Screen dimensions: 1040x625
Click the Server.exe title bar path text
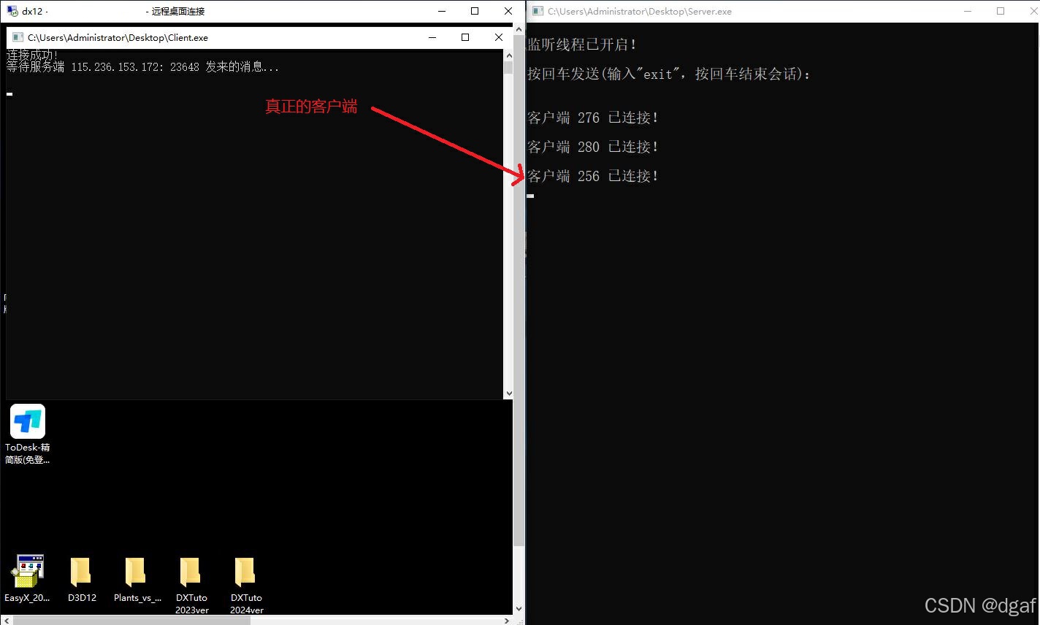coord(640,11)
